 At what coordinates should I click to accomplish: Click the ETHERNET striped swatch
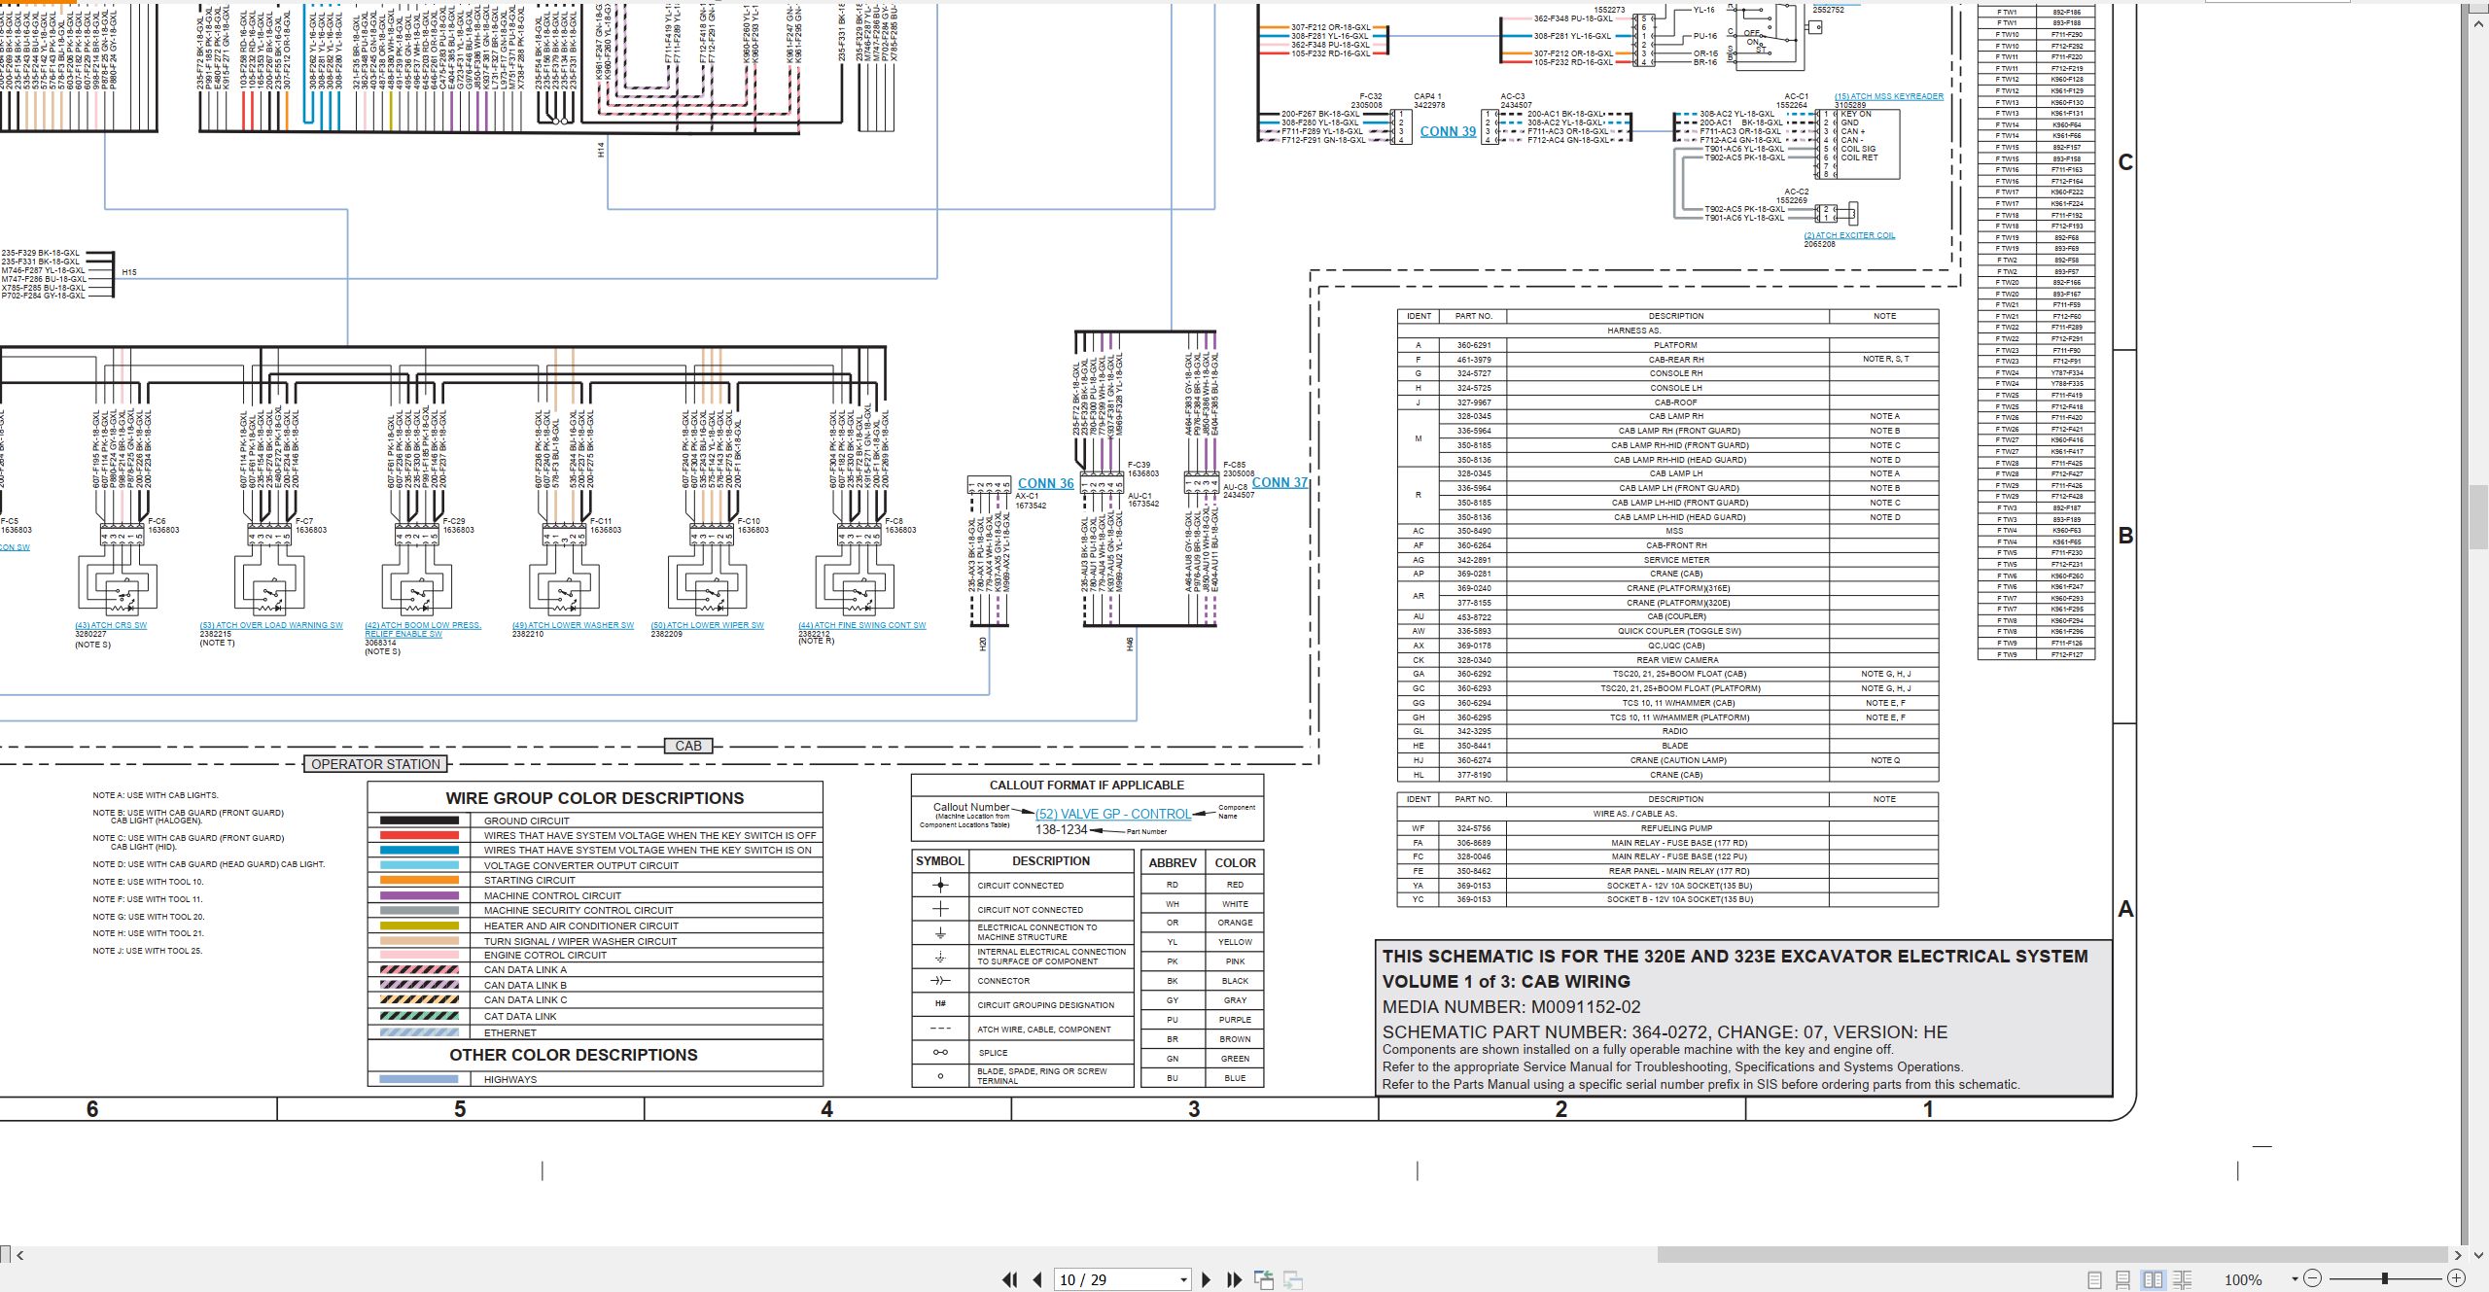point(419,1032)
